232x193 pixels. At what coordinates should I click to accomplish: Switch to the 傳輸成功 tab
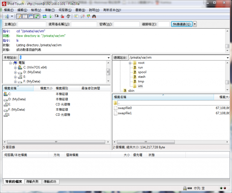50,181
